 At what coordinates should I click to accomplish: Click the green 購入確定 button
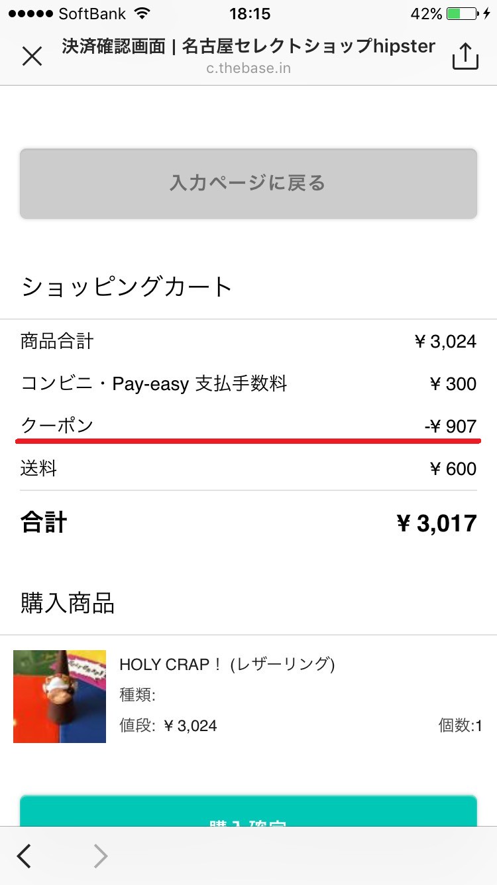(x=248, y=811)
